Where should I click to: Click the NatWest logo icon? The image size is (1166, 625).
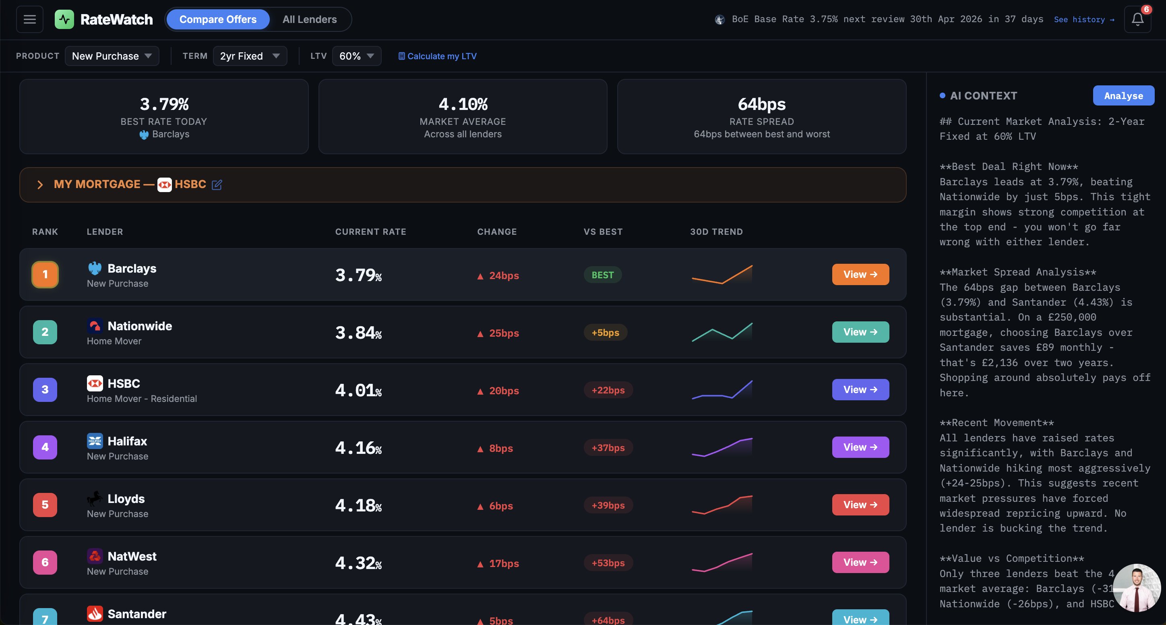coord(95,556)
